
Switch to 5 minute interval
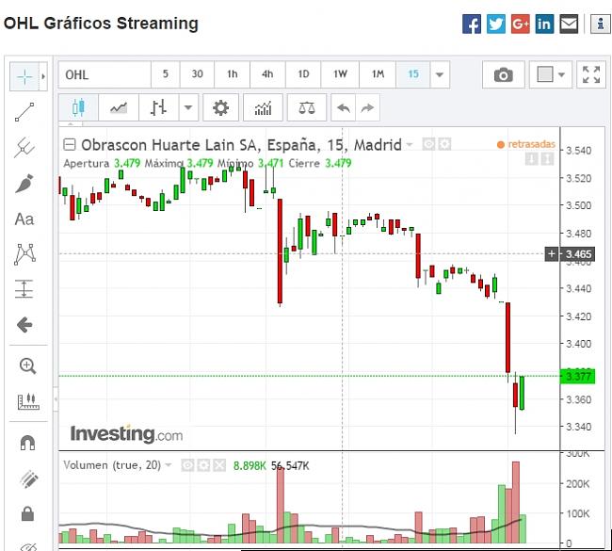[166, 74]
